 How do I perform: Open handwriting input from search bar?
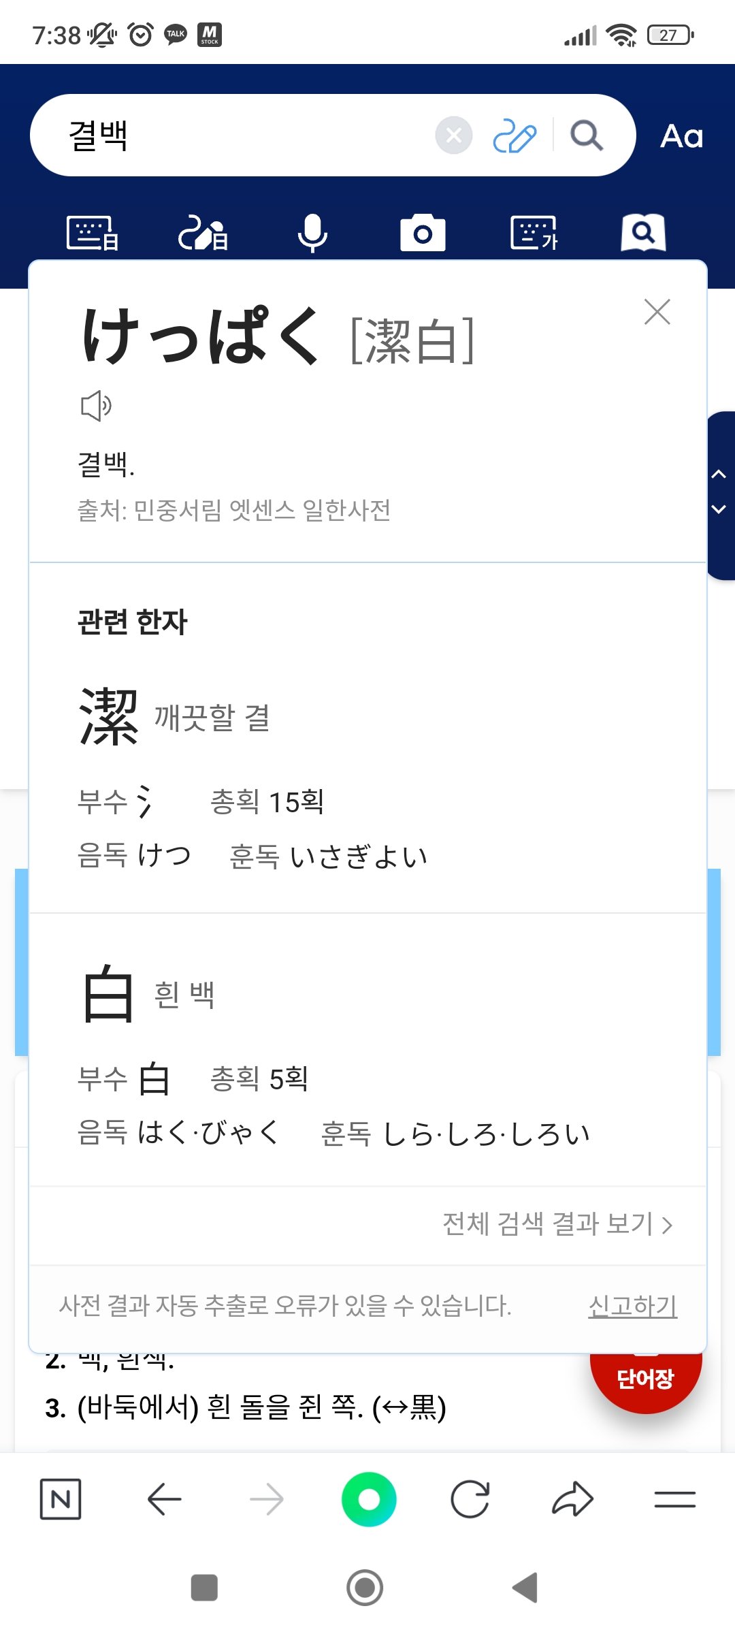pyautogui.click(x=514, y=135)
